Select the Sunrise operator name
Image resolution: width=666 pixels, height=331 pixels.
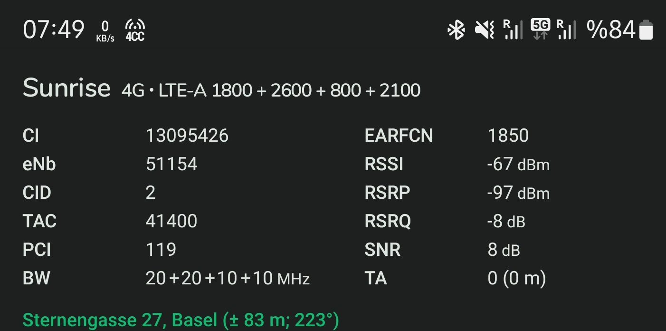pyautogui.click(x=67, y=88)
